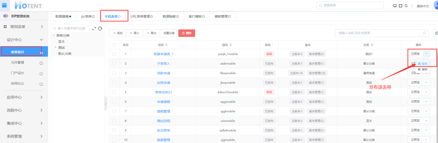
Task: Select the checkbox for row 领款申请
Action: click(x=114, y=73)
